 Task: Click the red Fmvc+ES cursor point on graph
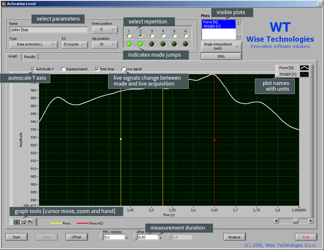pyautogui.click(x=215, y=140)
